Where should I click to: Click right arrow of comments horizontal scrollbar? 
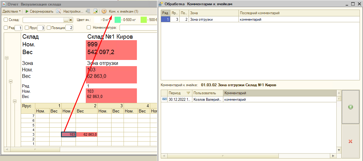pyautogui.click(x=333, y=156)
